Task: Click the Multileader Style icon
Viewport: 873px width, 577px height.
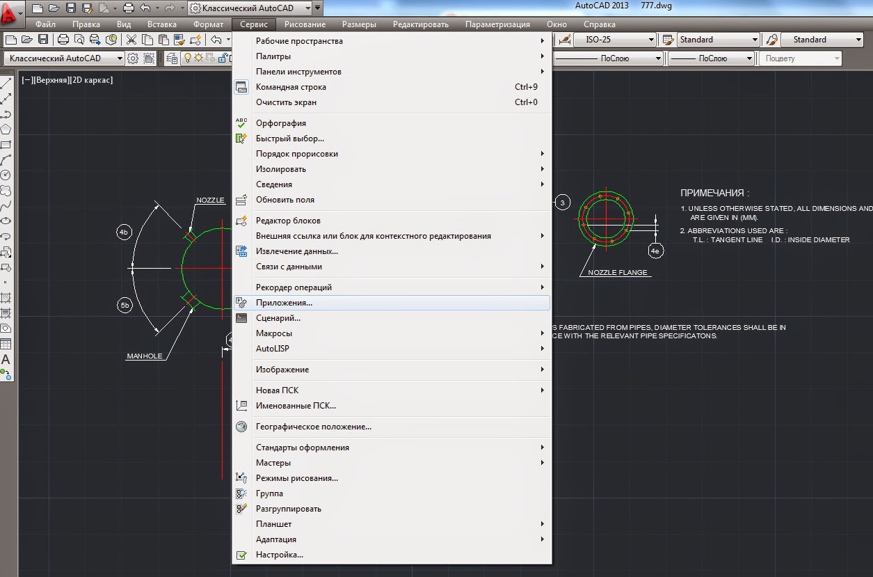Action: point(771,40)
